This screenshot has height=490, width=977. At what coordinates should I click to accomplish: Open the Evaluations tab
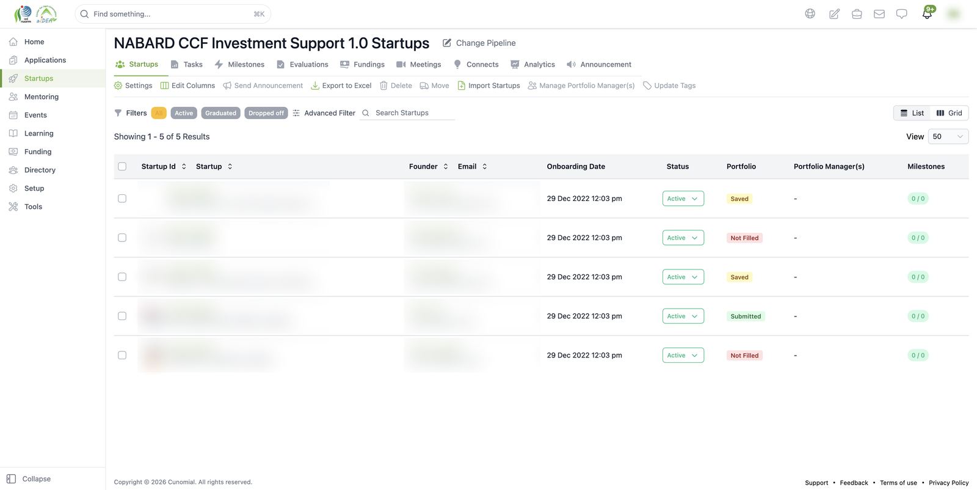click(x=302, y=64)
